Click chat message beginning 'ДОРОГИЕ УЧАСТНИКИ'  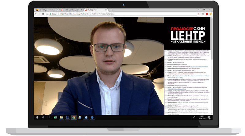click(187, 52)
